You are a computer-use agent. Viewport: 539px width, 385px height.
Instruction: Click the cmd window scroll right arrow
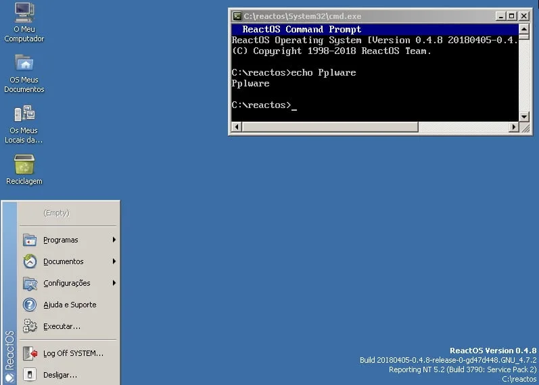click(x=513, y=127)
